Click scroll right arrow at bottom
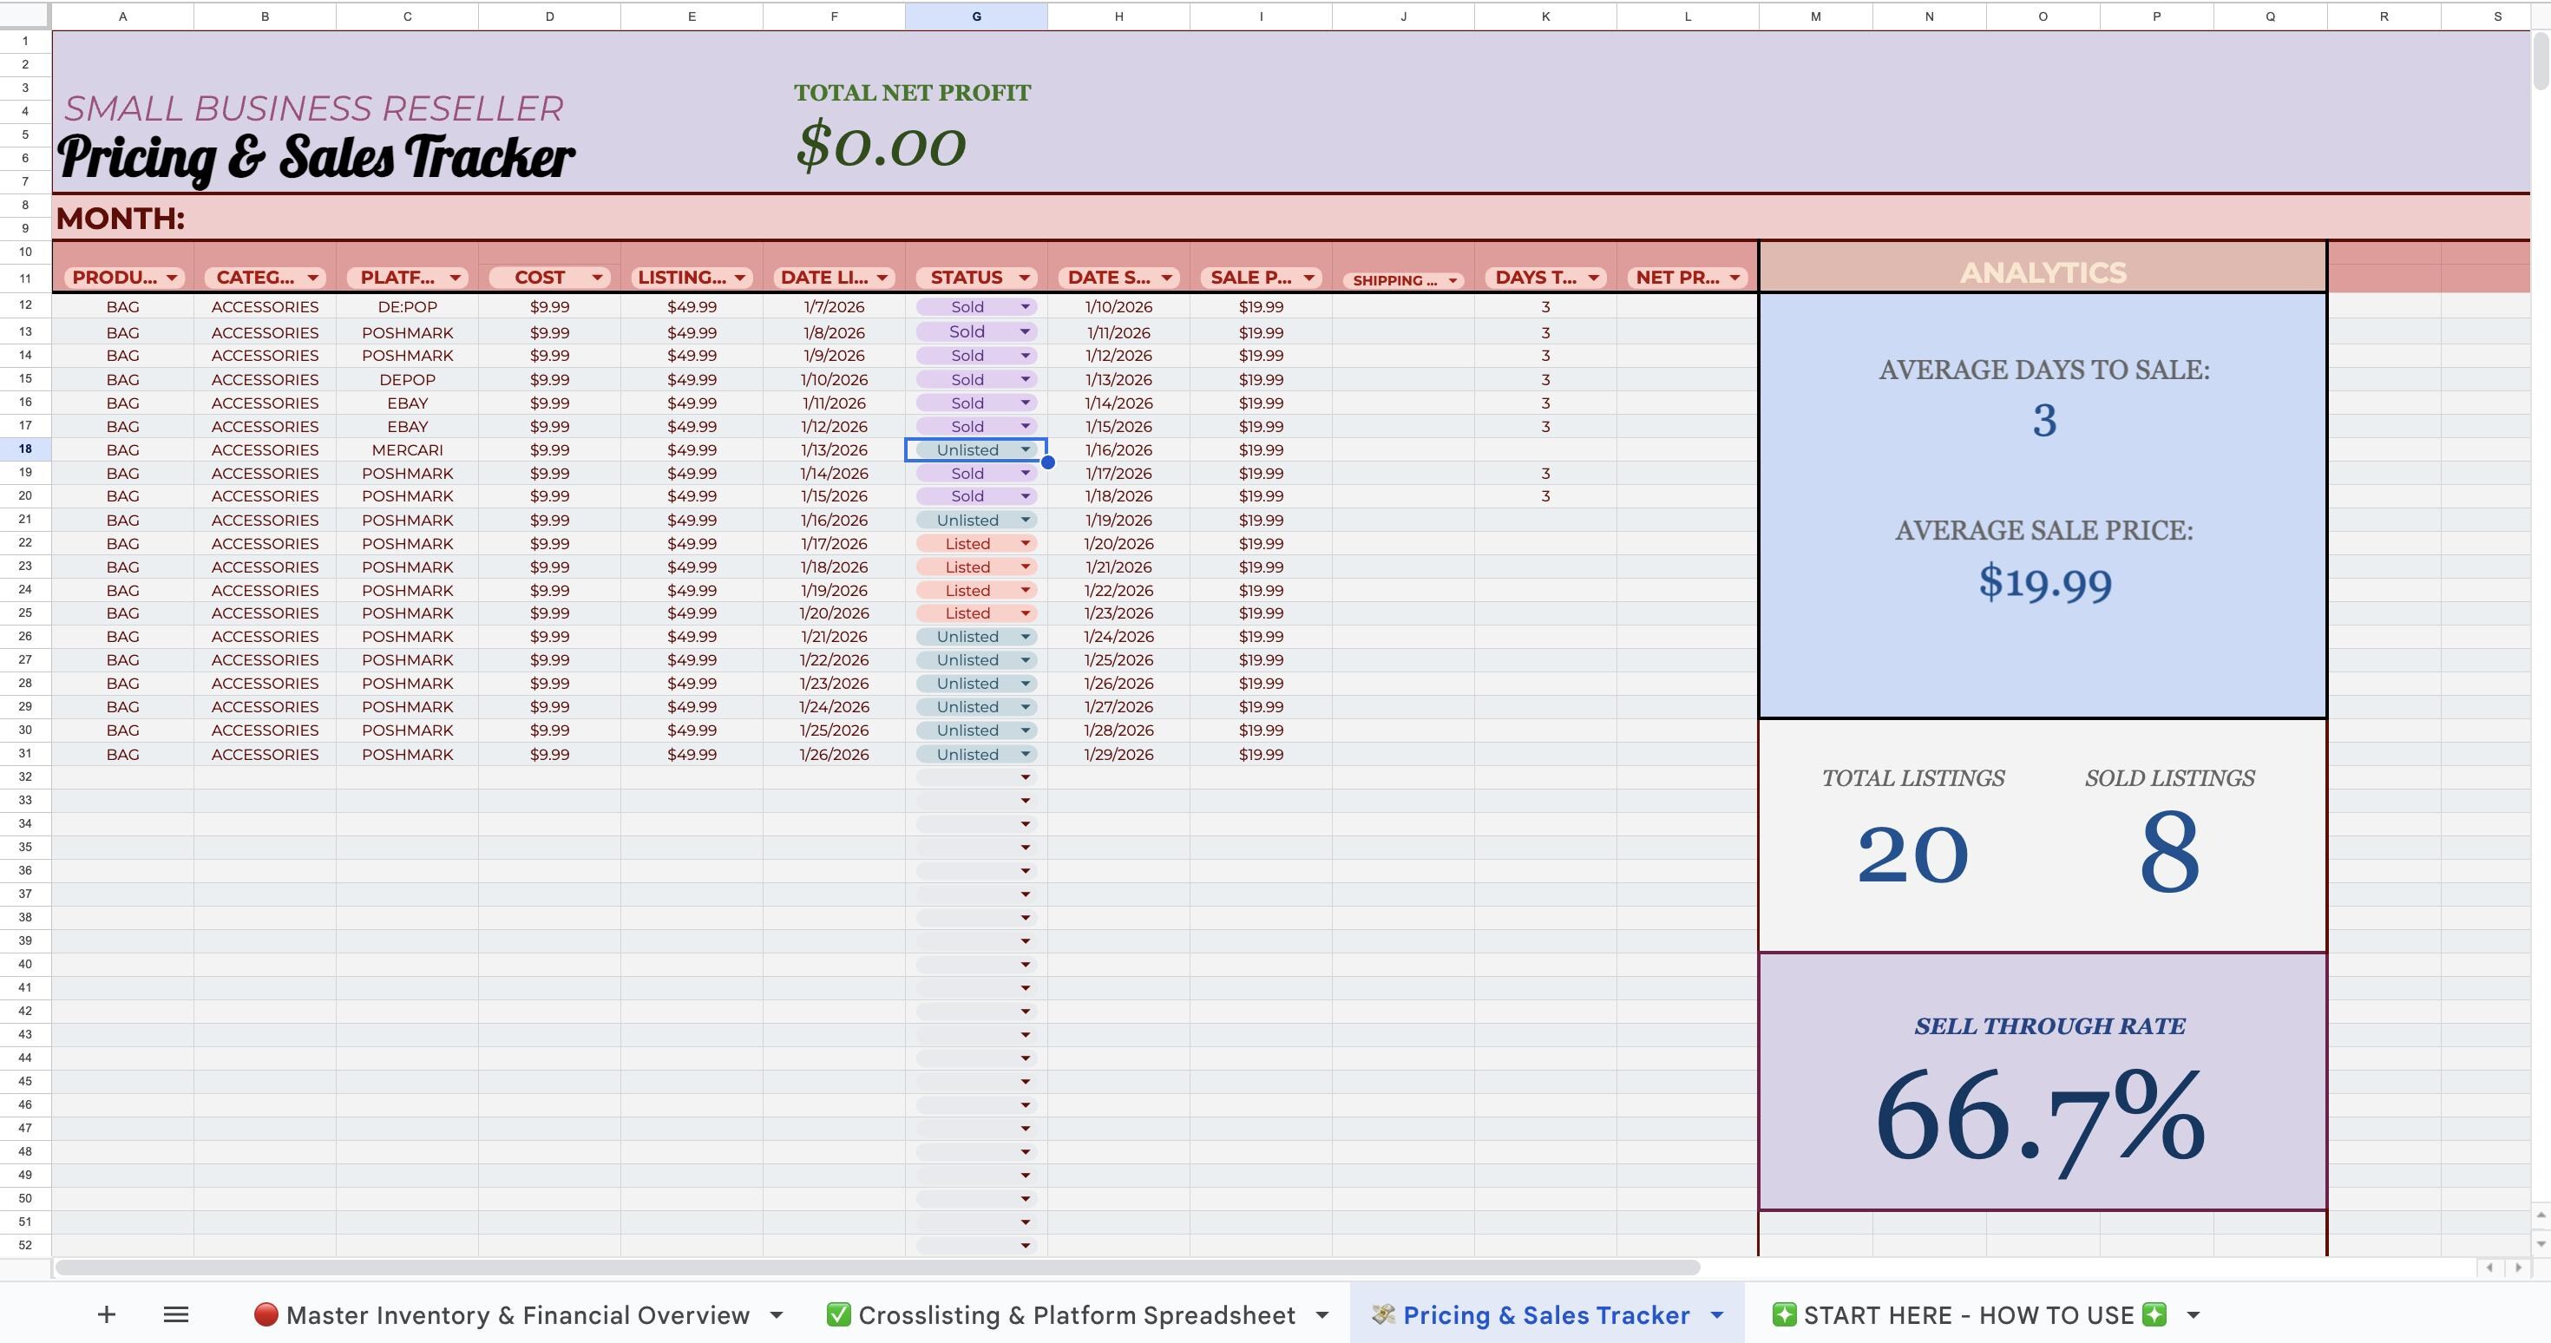The image size is (2551, 1343). click(2518, 1268)
